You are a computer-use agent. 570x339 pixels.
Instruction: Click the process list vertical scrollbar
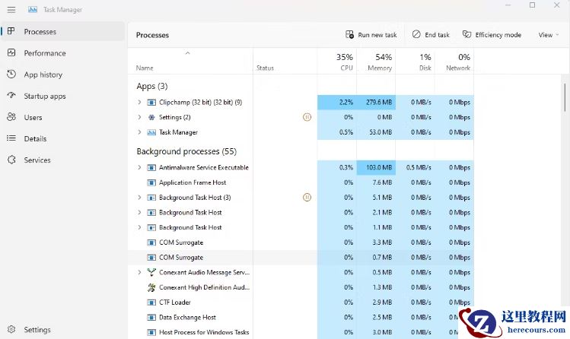click(x=565, y=97)
